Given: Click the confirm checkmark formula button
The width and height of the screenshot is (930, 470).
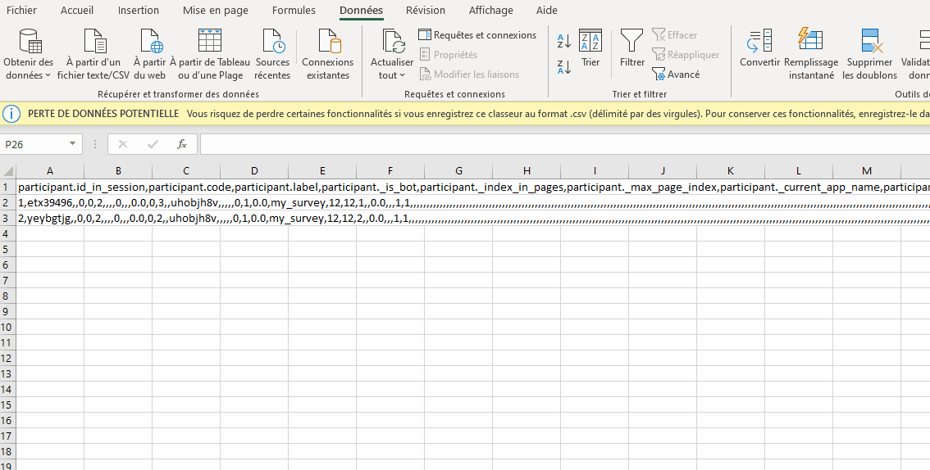Looking at the screenshot, I should (x=153, y=144).
